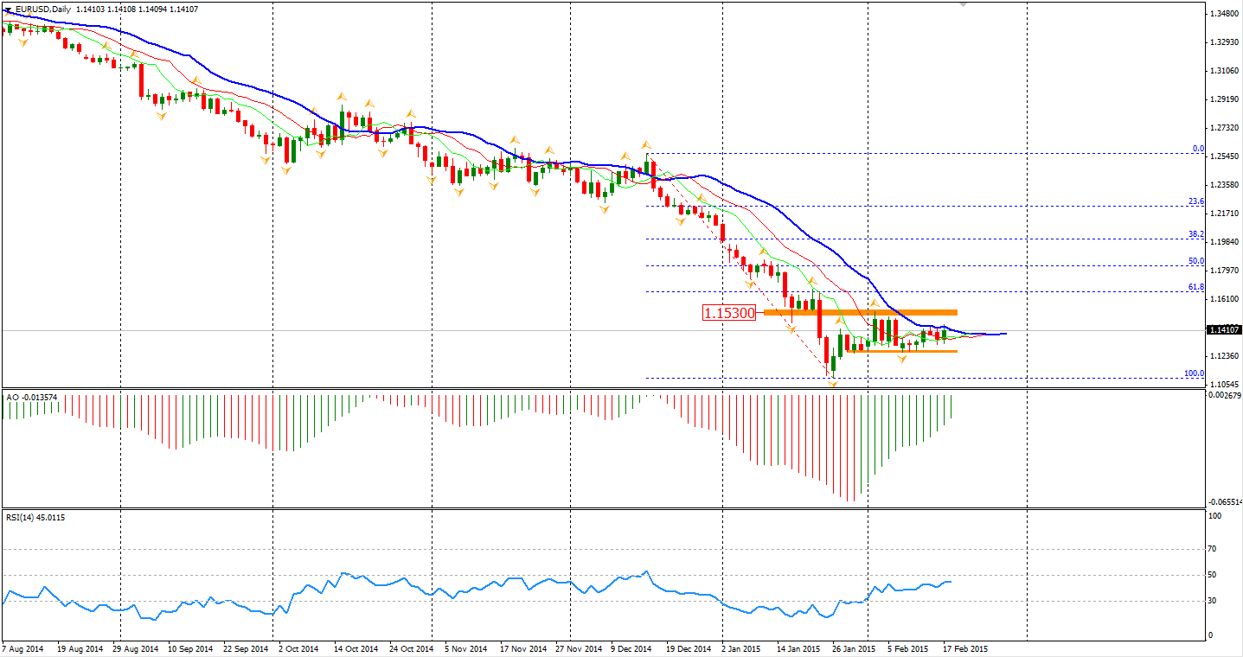Click the RSI scale label 50
The width and height of the screenshot is (1243, 657).
click(x=1213, y=575)
